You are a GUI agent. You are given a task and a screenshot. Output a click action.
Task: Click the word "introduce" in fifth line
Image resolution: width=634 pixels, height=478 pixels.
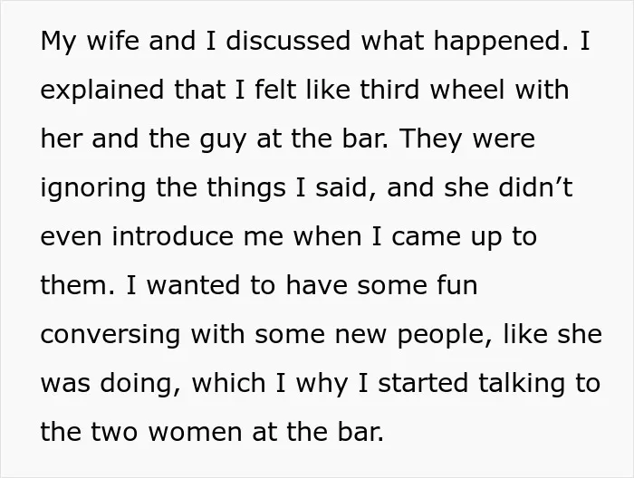pos(173,236)
